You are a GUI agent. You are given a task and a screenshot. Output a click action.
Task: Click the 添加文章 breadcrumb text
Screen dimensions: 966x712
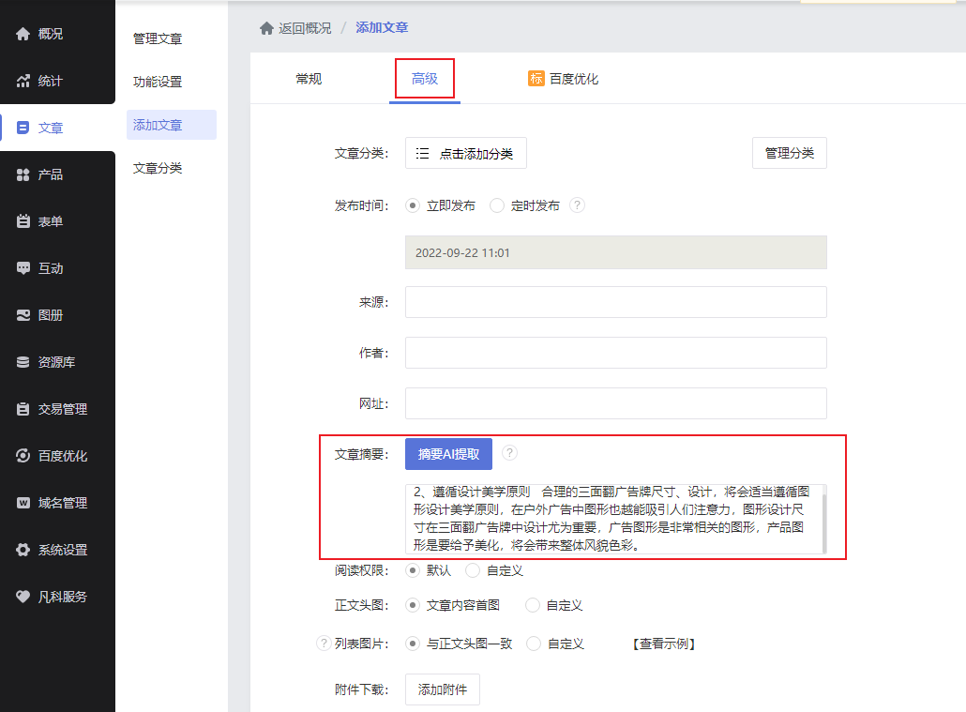point(382,27)
